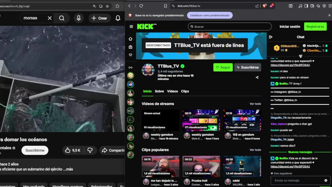This screenshot has height=187, width=332.
Task: Dismiss the Brave default browser banner
Action: pos(329,15)
